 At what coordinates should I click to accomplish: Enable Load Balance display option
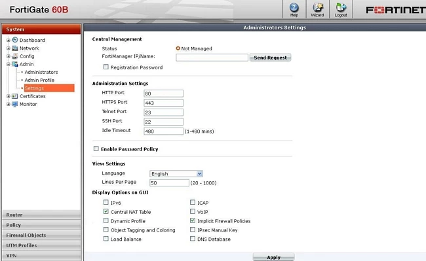[x=106, y=239]
